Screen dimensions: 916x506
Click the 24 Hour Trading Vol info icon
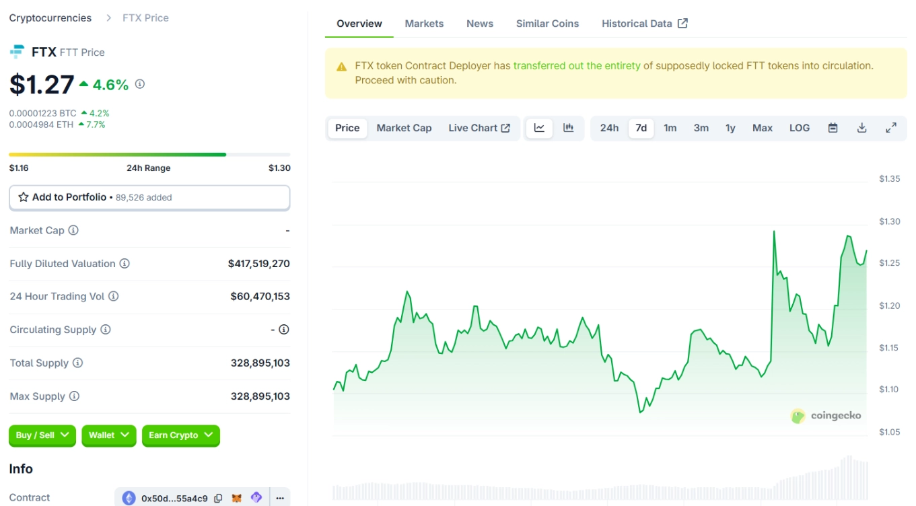[x=114, y=296]
